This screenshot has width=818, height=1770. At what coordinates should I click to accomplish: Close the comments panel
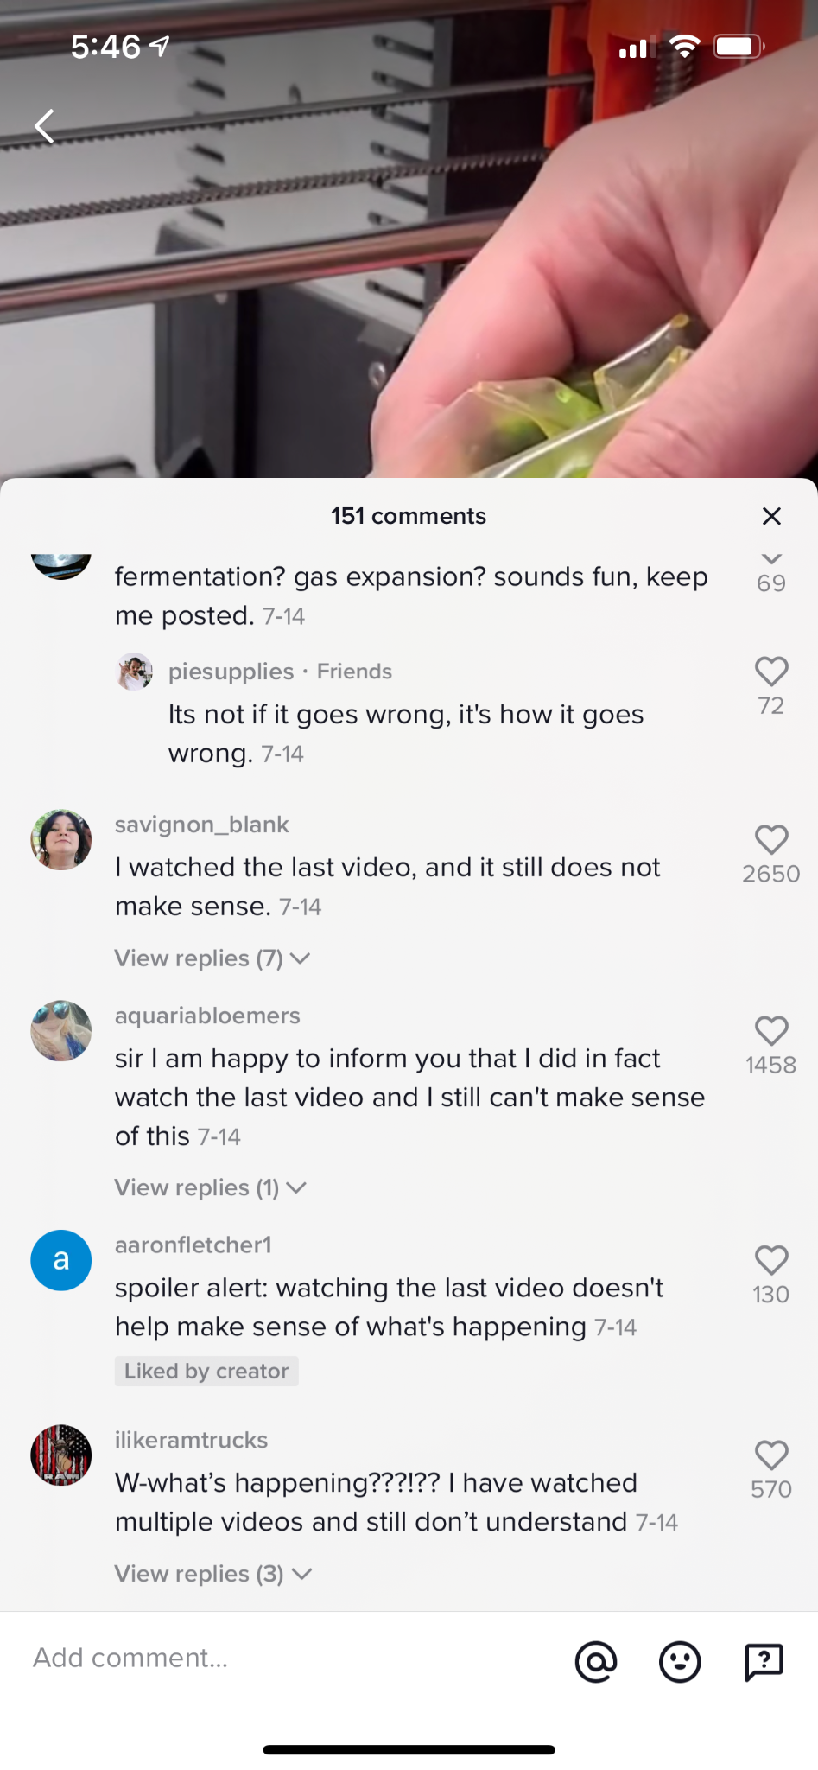(x=771, y=516)
